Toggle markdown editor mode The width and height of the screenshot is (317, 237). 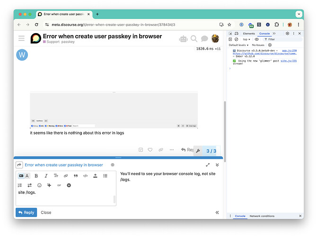pyautogui.click(x=21, y=176)
